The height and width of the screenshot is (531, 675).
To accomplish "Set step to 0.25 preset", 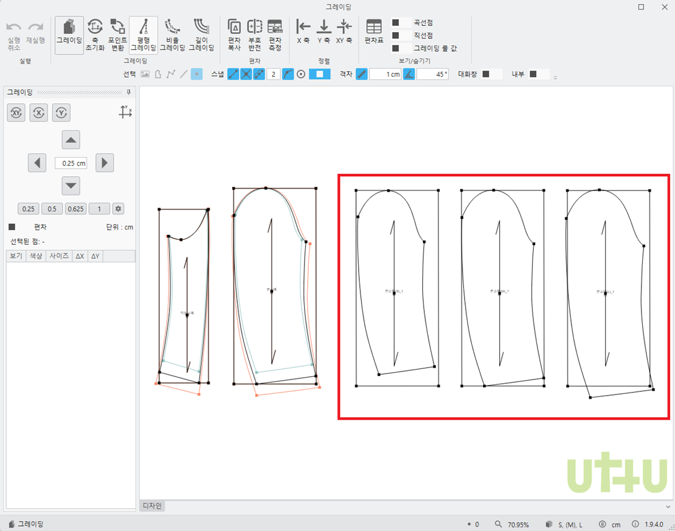I will tap(28, 209).
